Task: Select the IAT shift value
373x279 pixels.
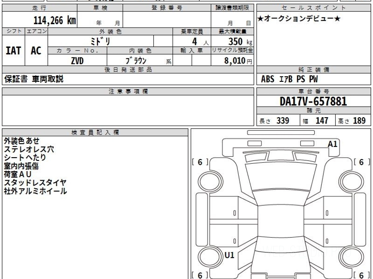Action: click(x=13, y=51)
